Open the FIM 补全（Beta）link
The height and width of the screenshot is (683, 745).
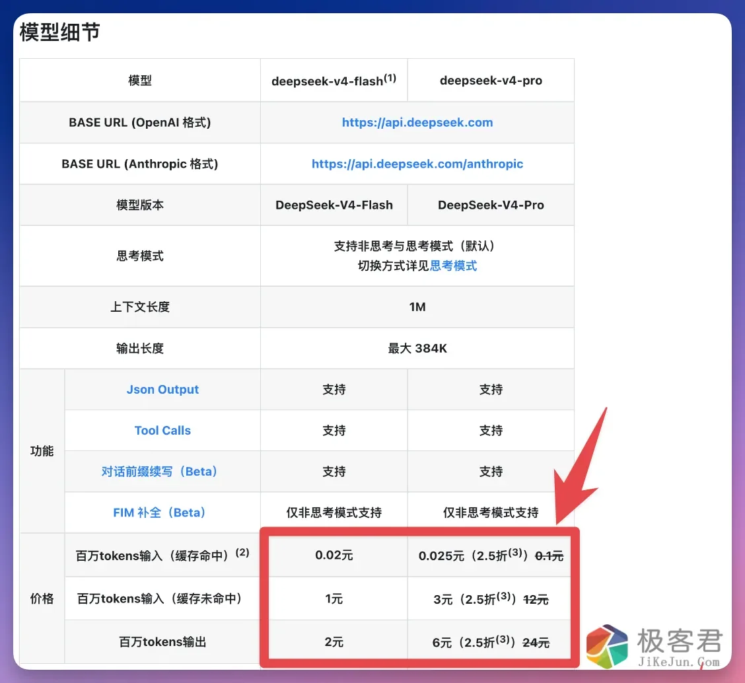[x=159, y=513]
